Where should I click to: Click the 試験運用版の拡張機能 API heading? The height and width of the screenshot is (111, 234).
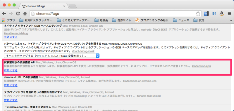coord(20,62)
